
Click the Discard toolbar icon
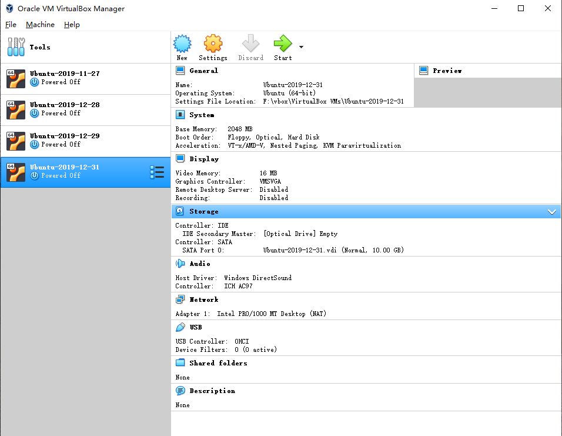click(250, 44)
